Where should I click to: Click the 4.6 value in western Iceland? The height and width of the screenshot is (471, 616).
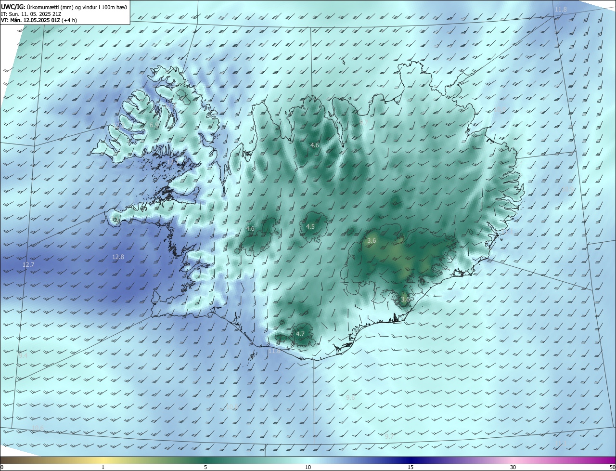250,228
